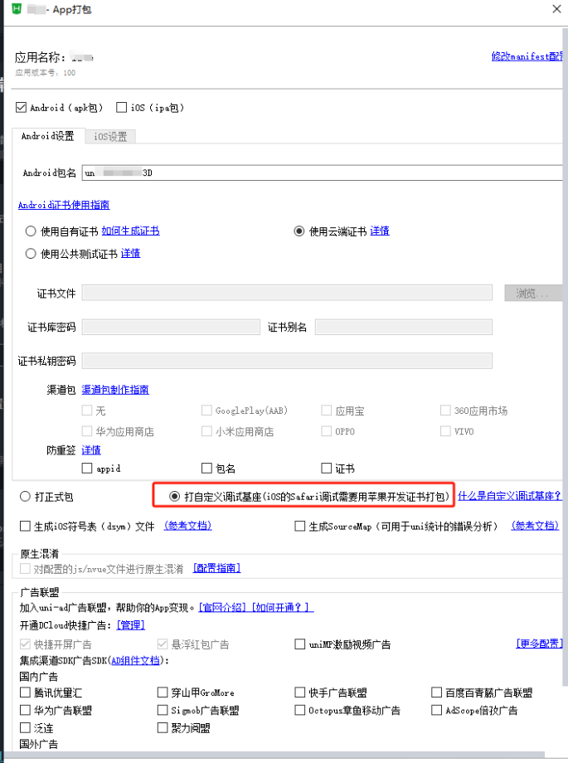Click the HBuilderX icon in title bar
The height and width of the screenshot is (763, 568).
click(x=14, y=9)
